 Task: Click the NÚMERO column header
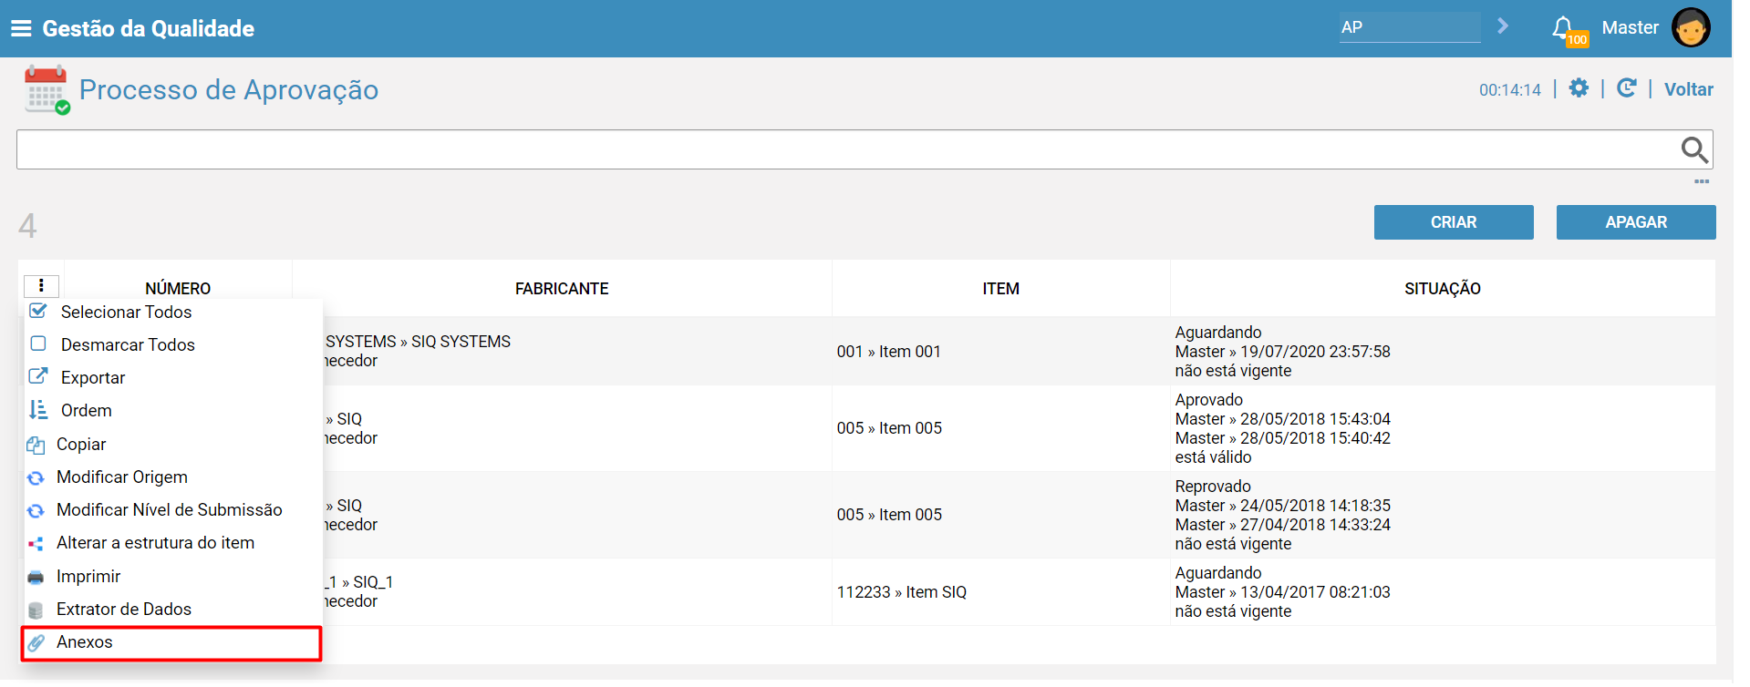point(178,288)
